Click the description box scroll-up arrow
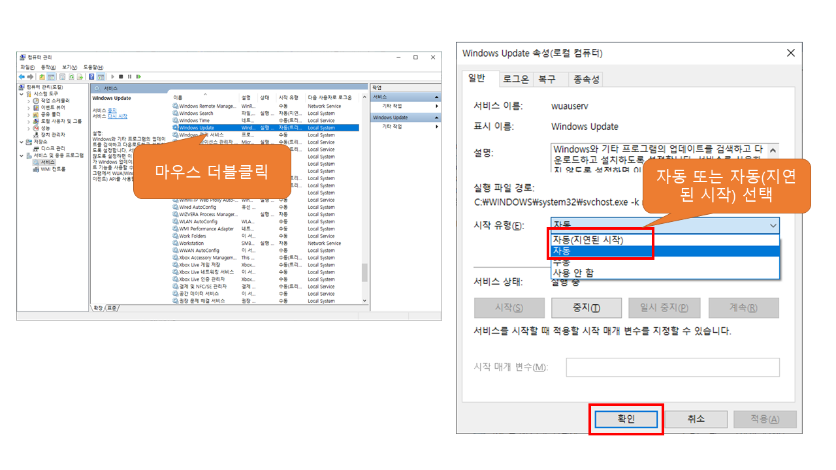The width and height of the screenshot is (836, 470). (774, 149)
